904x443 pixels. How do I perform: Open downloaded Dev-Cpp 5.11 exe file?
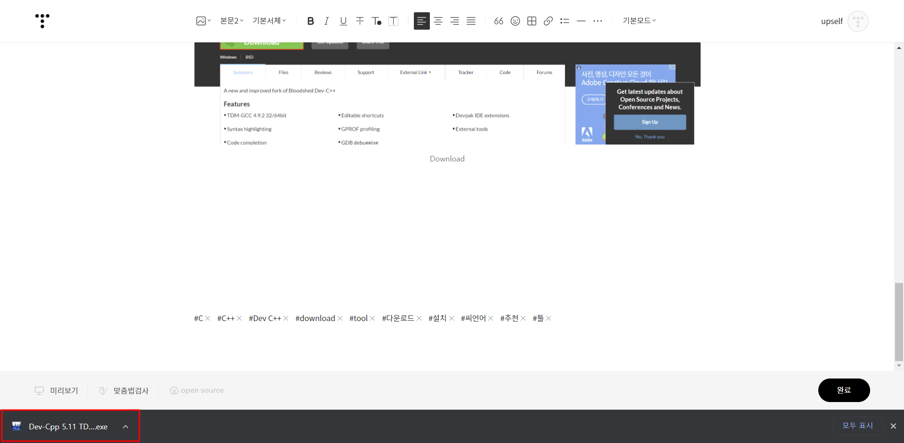[x=68, y=427]
